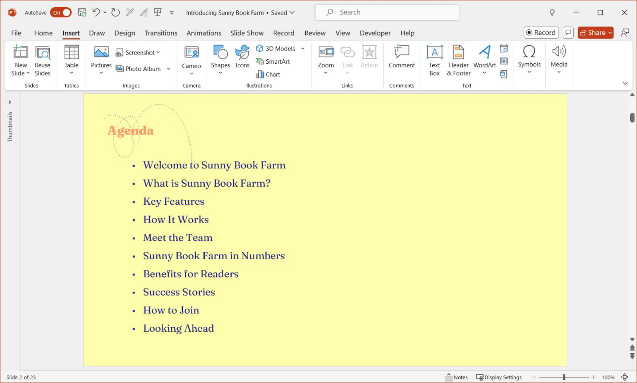Click the WordArt icon

(x=485, y=52)
